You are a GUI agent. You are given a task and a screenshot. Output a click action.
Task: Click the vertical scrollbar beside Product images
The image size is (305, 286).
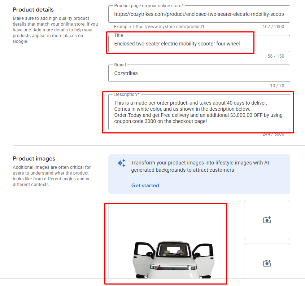point(299,188)
